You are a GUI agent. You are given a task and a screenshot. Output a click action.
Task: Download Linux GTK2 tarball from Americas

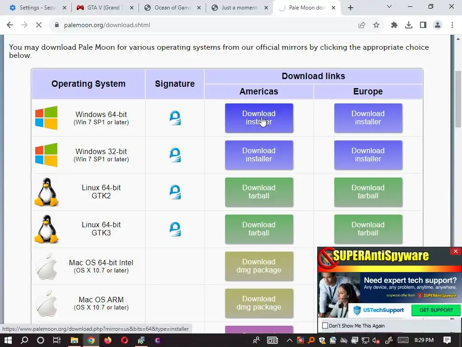coord(259,192)
